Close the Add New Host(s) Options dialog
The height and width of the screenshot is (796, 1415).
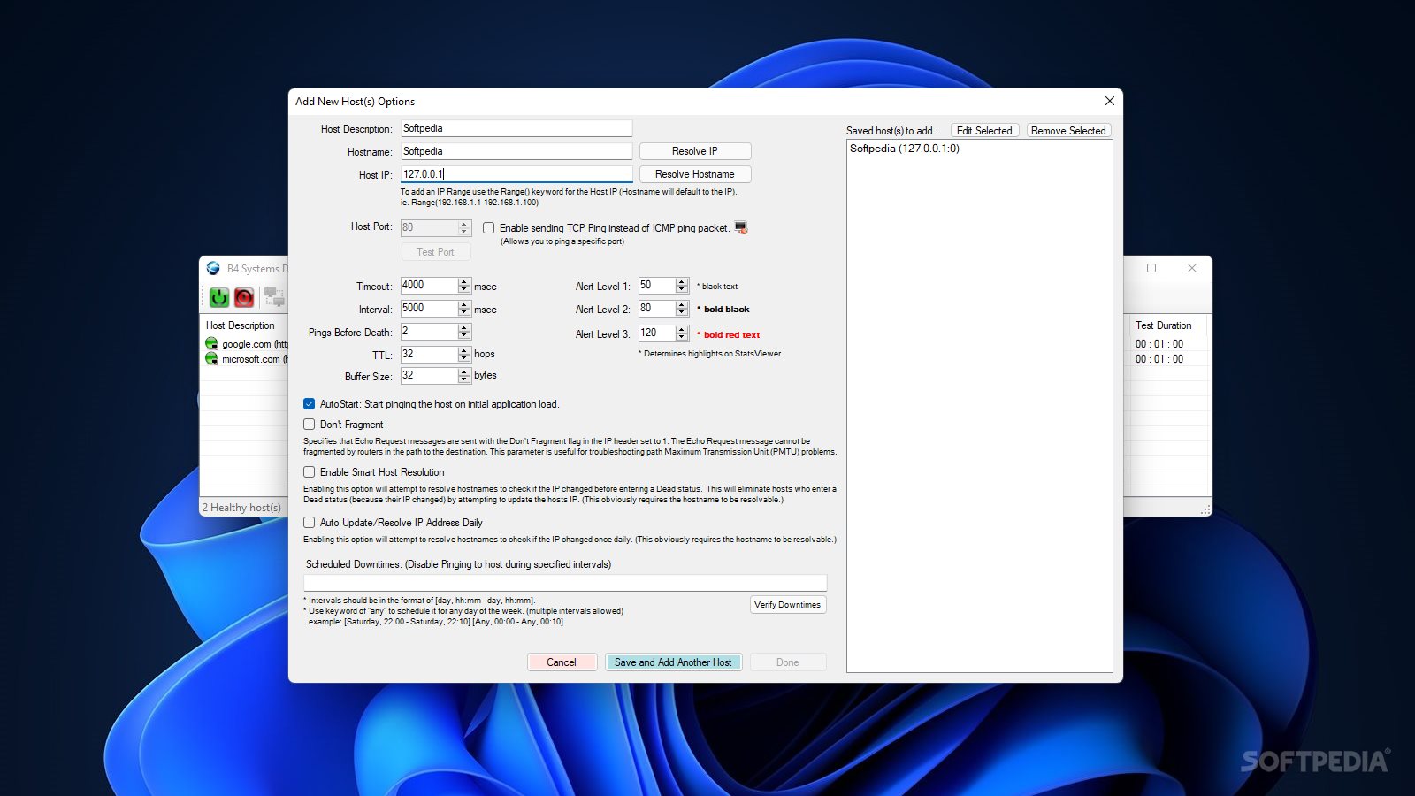pos(1109,101)
